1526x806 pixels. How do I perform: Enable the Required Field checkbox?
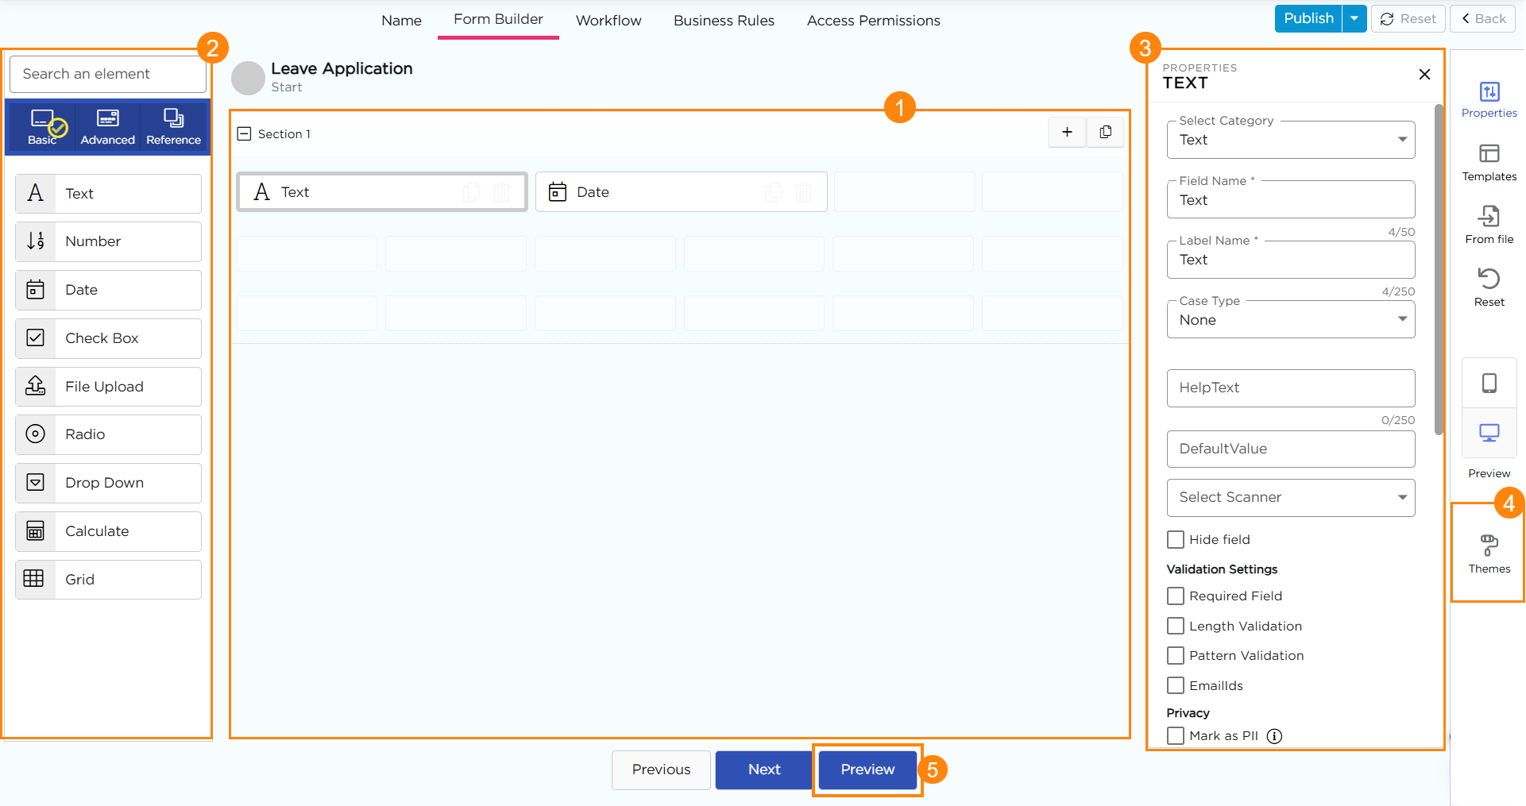1176,596
